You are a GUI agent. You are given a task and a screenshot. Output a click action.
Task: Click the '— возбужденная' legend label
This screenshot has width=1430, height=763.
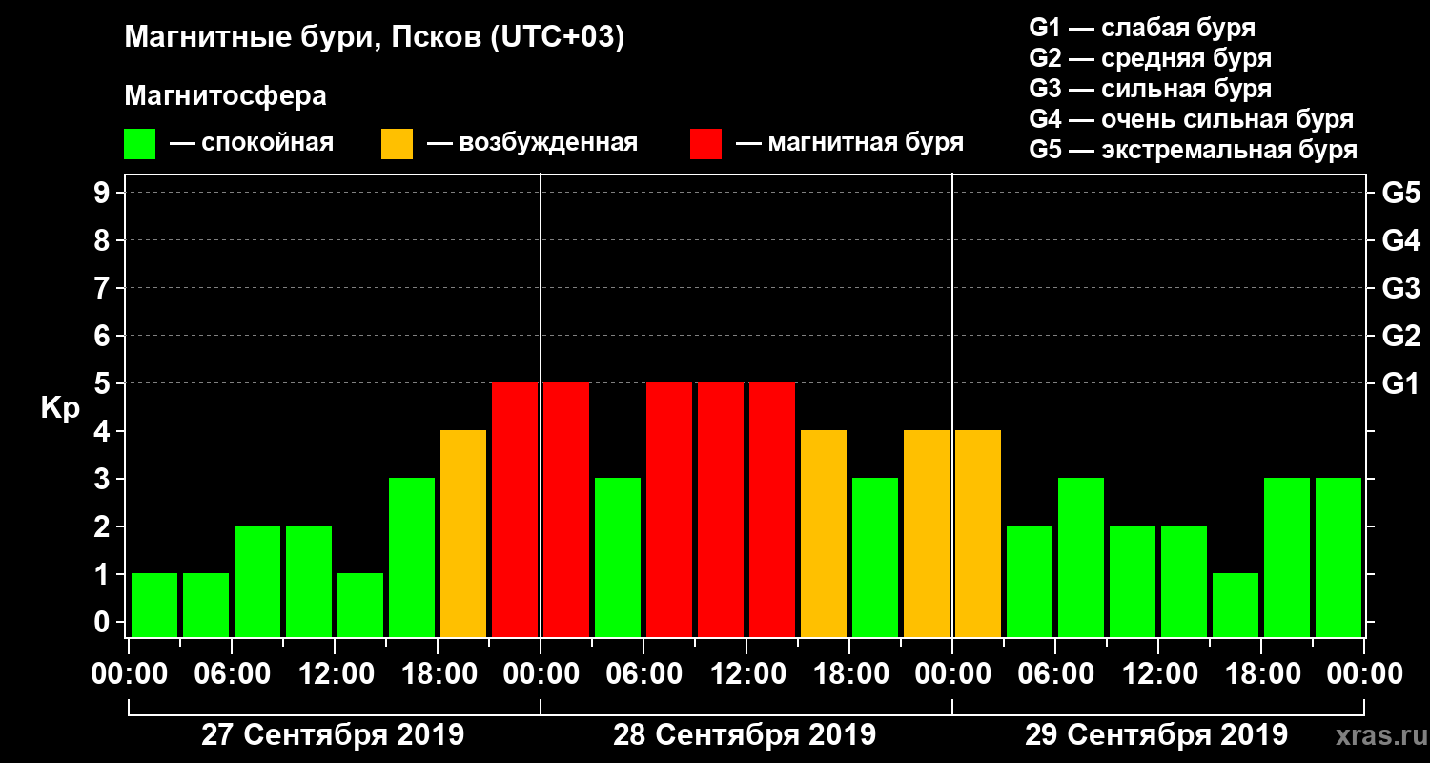pyautogui.click(x=532, y=143)
